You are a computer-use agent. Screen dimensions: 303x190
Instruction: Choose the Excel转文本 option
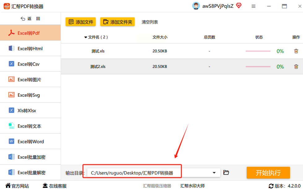pyautogui.click(x=30, y=126)
